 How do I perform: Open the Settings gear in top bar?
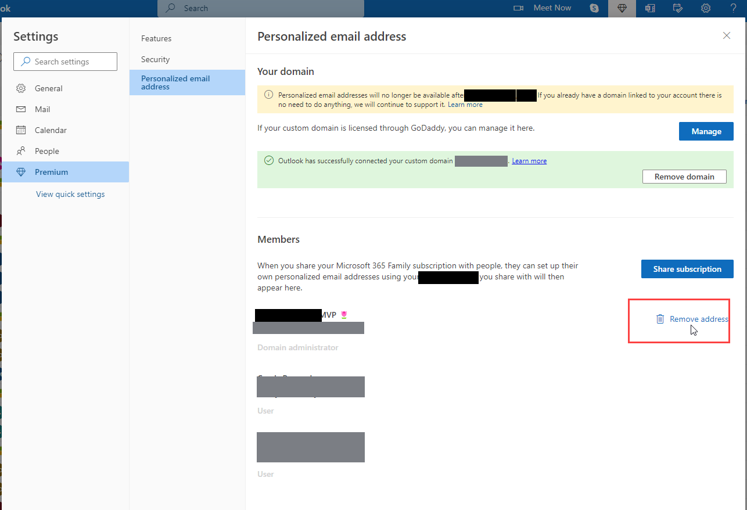[x=705, y=8]
